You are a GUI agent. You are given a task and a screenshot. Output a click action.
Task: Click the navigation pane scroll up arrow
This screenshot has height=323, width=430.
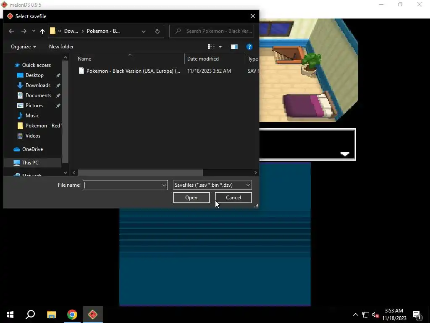(x=65, y=57)
